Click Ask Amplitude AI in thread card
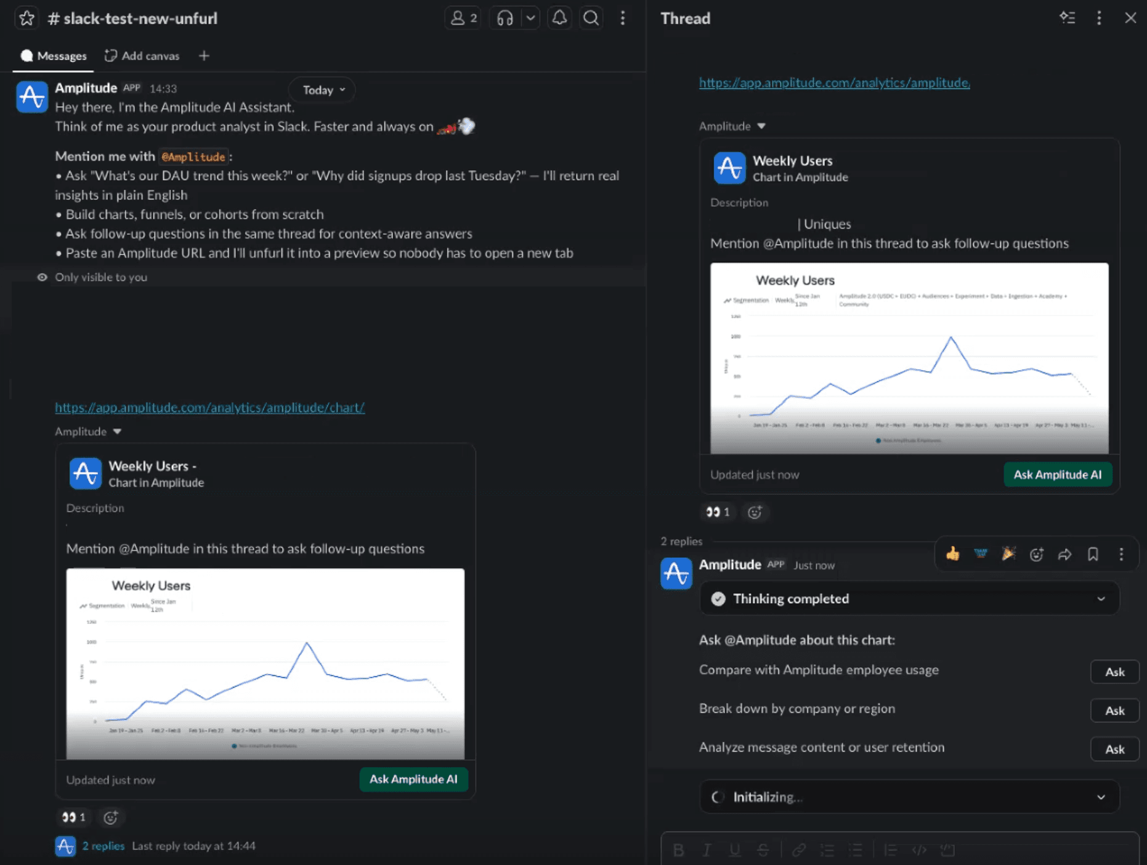The height and width of the screenshot is (865, 1147). click(x=1058, y=474)
